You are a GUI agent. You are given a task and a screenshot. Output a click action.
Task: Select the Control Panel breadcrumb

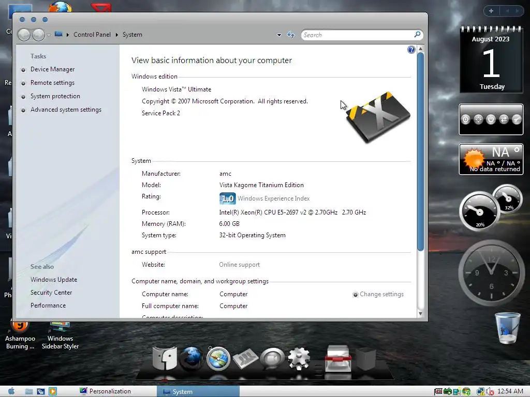pyautogui.click(x=92, y=35)
